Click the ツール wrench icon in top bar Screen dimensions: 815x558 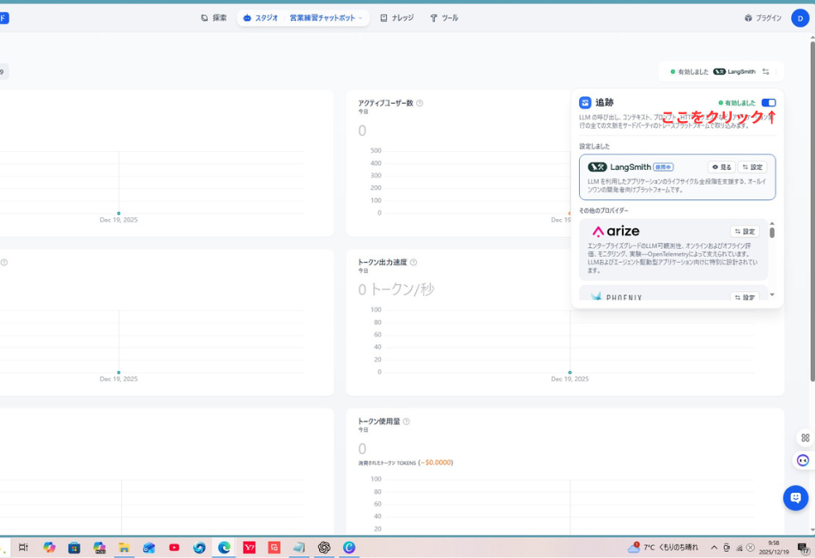tap(433, 17)
